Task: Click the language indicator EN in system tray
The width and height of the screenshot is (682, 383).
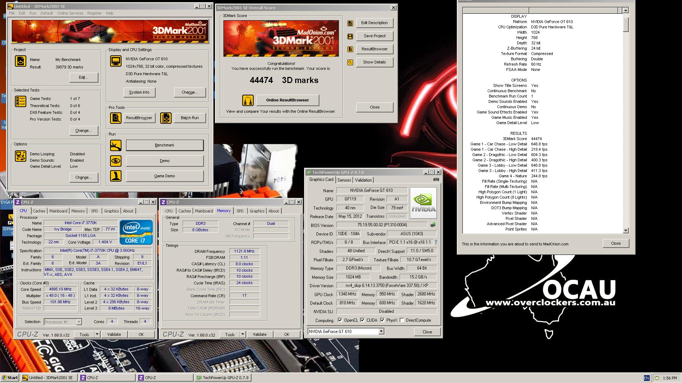Action: (646, 378)
